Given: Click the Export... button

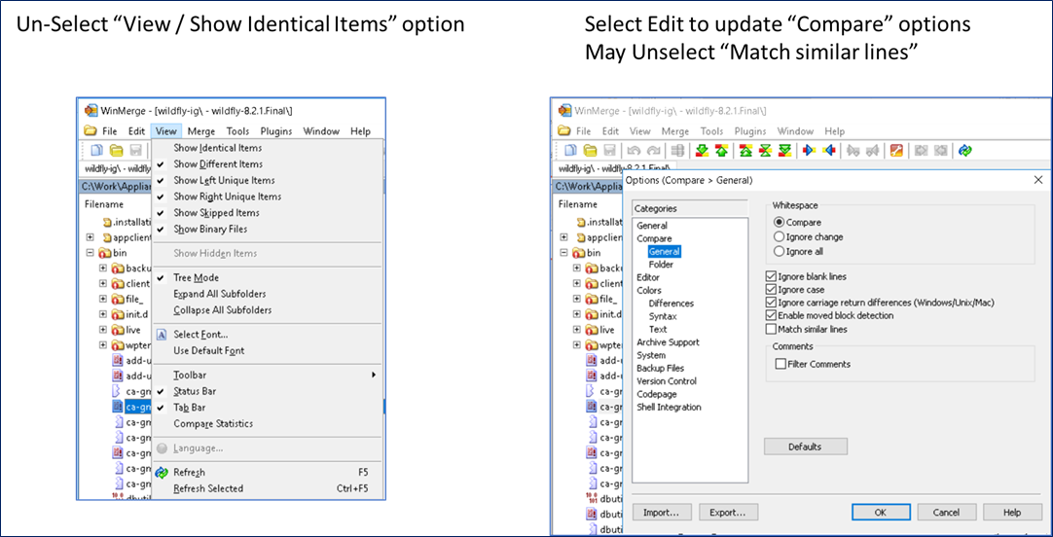Looking at the screenshot, I should (728, 512).
